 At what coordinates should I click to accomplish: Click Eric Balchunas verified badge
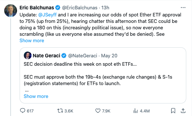(58, 8)
